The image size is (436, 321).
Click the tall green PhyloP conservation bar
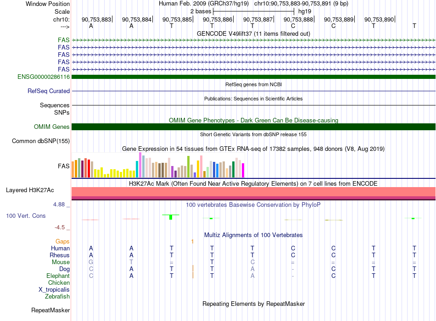pos(171,217)
